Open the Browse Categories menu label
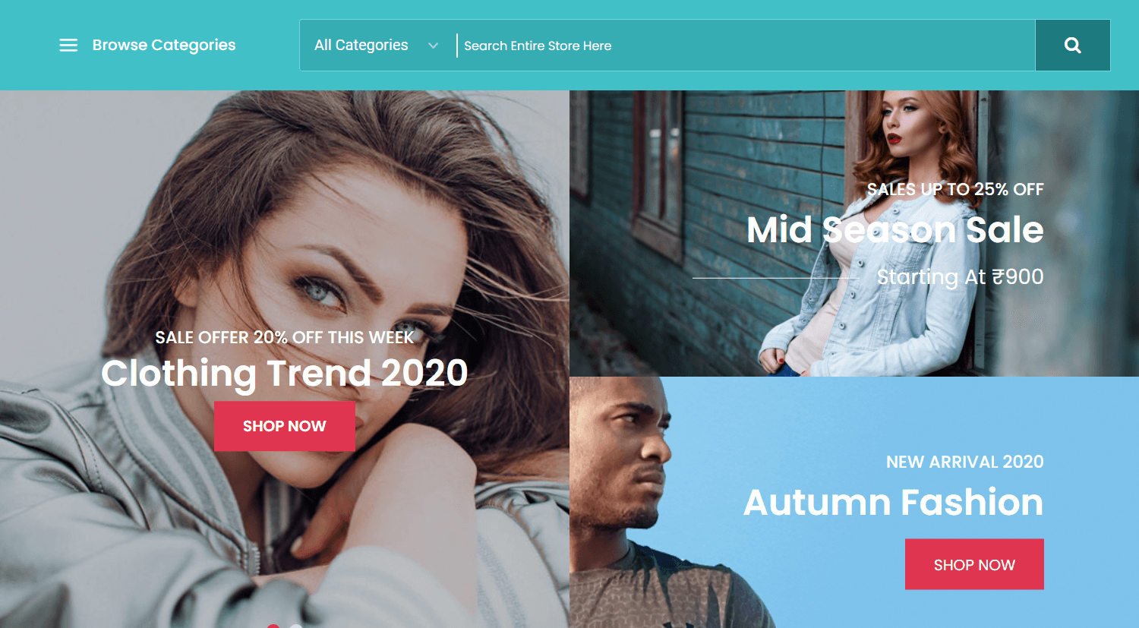The image size is (1139, 628). point(164,46)
